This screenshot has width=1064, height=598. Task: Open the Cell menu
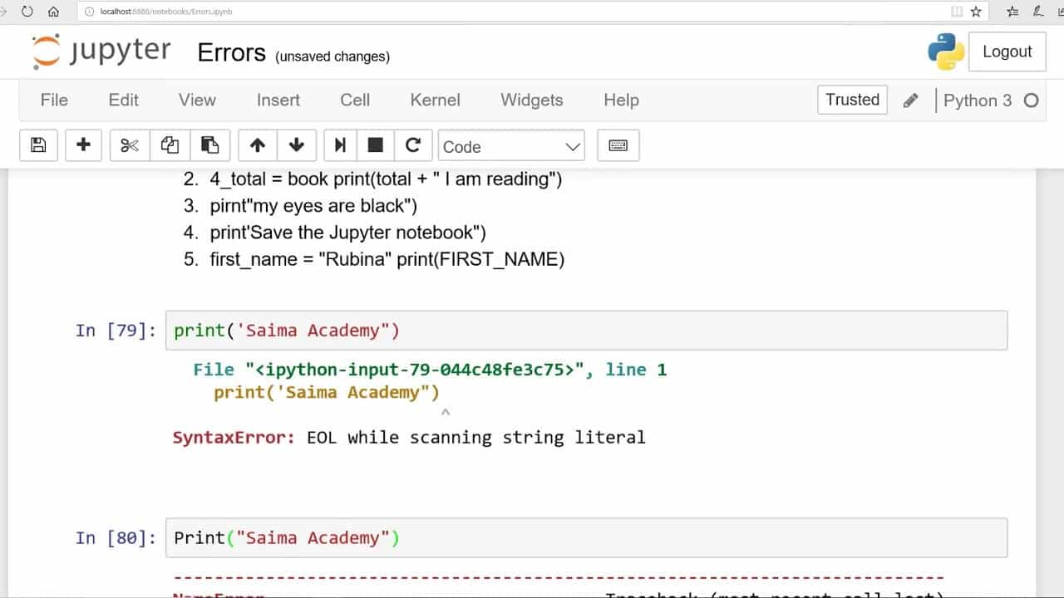tap(355, 100)
